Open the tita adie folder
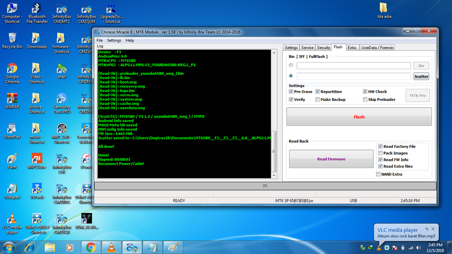 click(x=385, y=11)
